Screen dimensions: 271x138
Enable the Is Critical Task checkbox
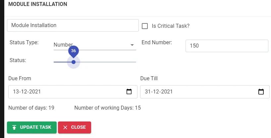click(x=145, y=26)
